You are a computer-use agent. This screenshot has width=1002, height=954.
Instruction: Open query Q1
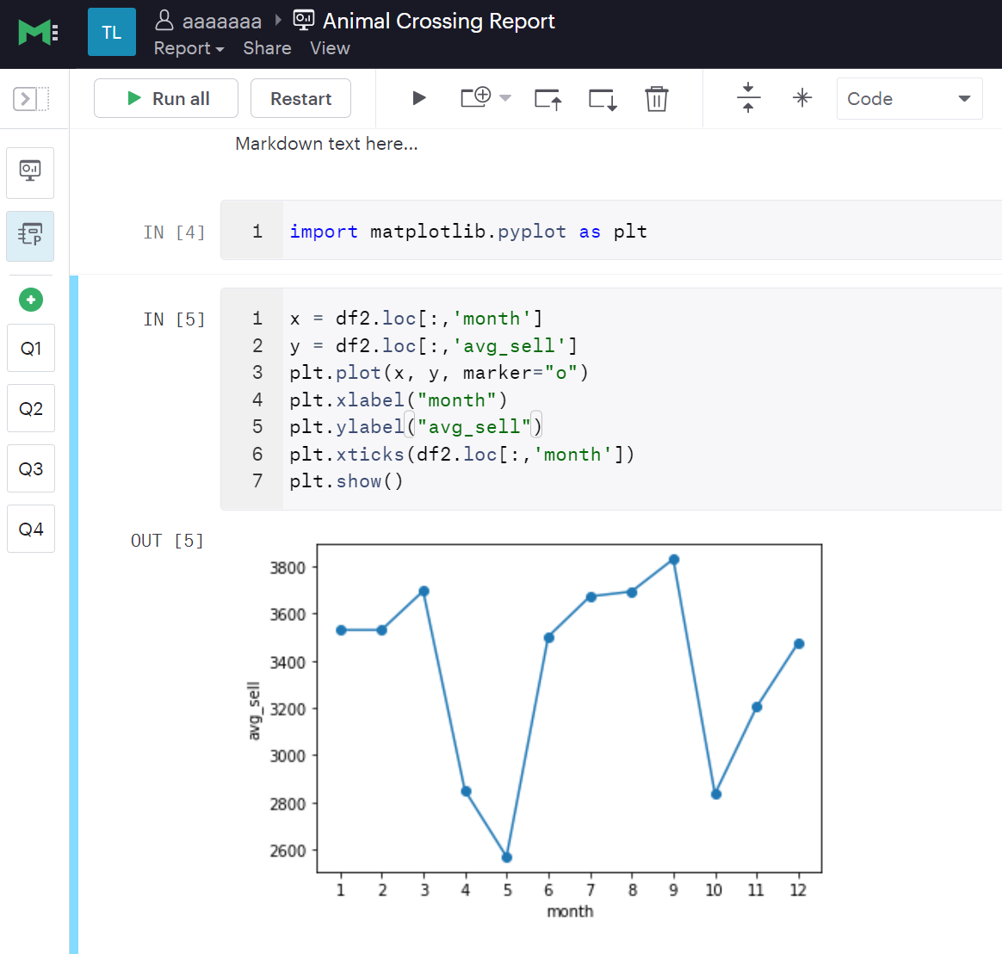pos(31,348)
